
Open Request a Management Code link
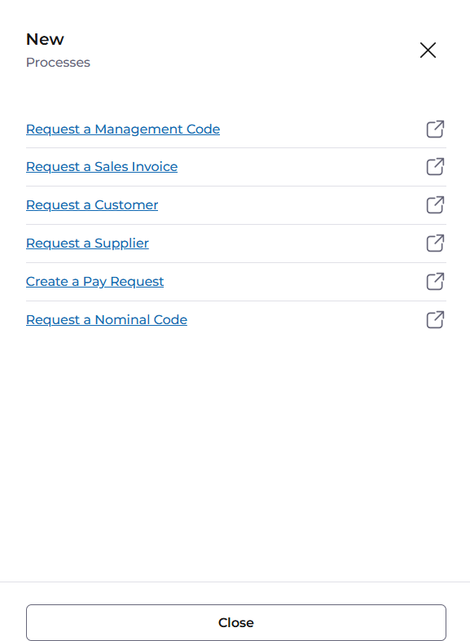point(123,130)
